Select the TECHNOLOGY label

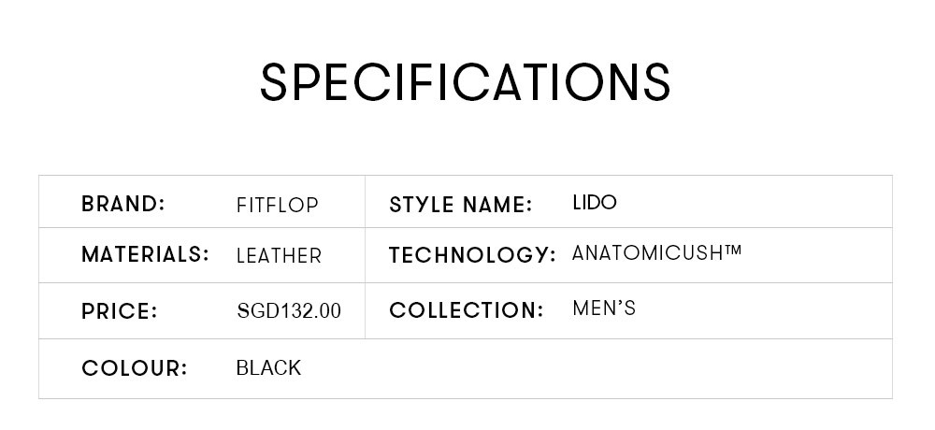click(x=472, y=255)
